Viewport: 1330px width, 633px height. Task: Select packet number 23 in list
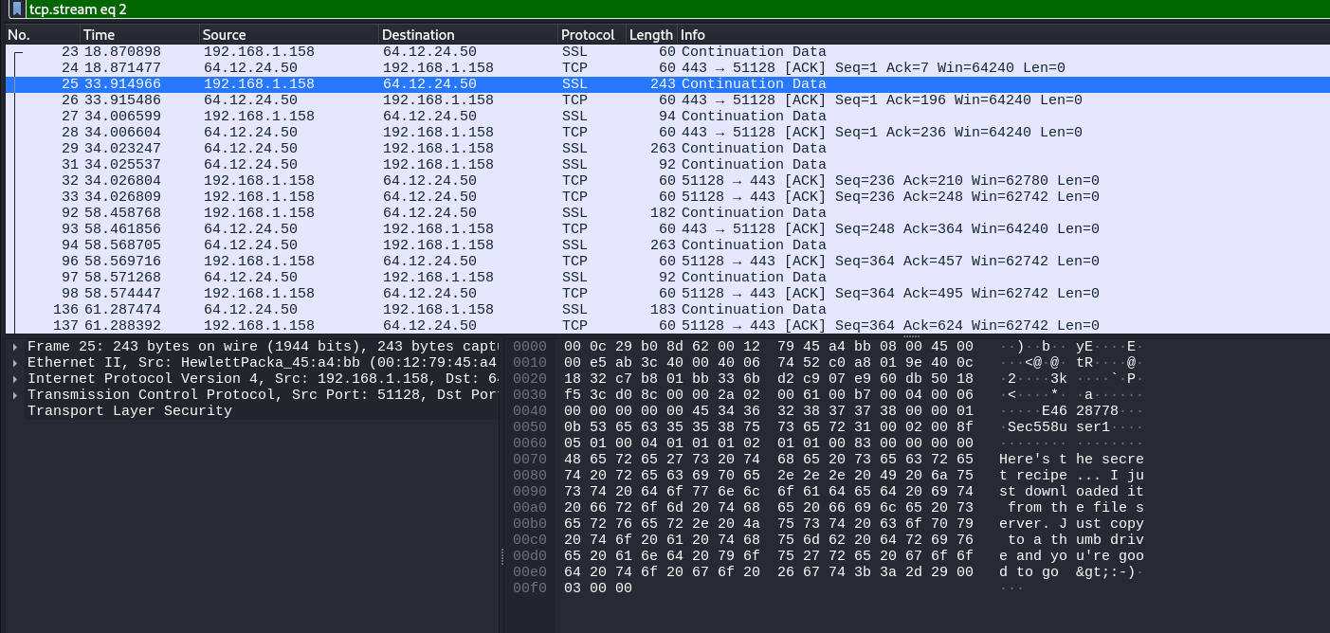379,52
